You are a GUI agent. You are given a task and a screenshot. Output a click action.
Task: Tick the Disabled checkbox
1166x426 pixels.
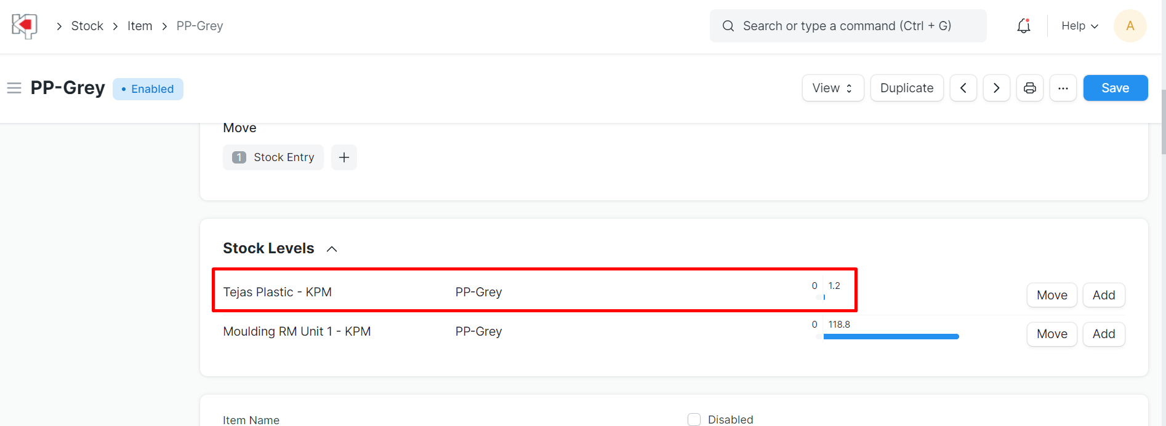[694, 419]
